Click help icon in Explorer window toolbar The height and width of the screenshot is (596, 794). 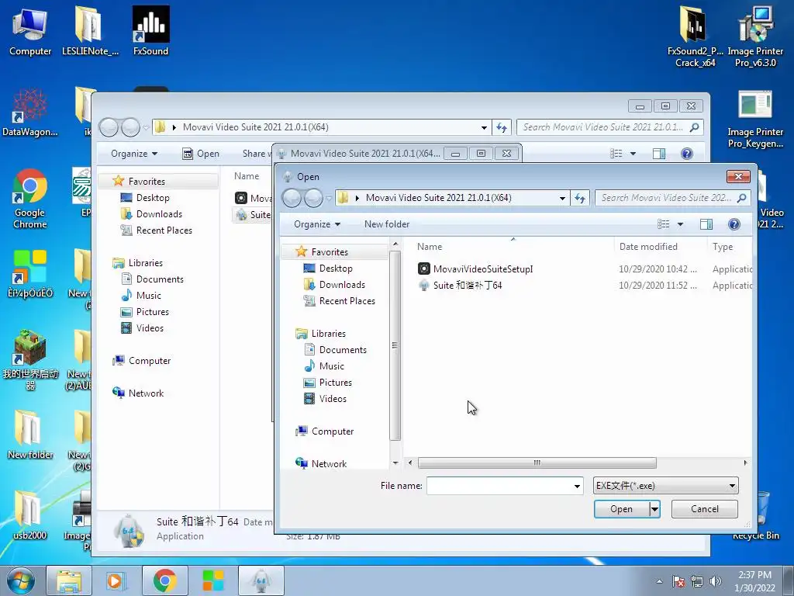[687, 154]
